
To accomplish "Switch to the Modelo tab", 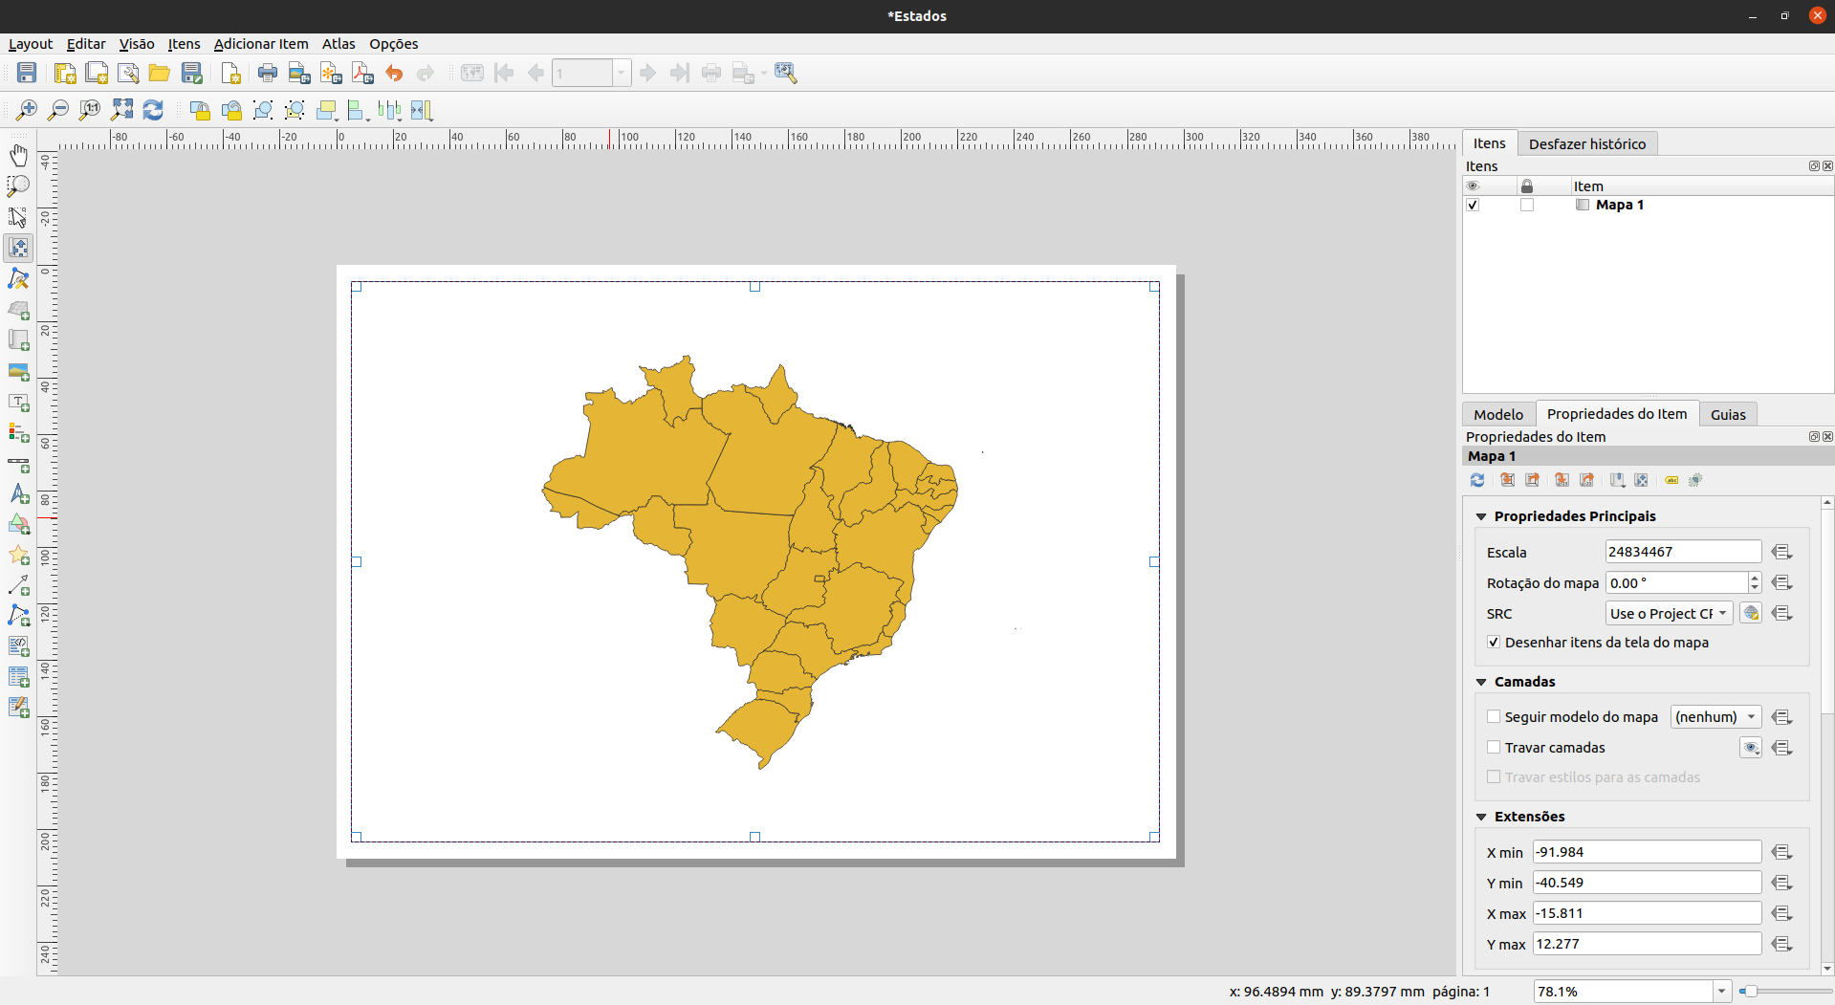I will pos(1498,414).
